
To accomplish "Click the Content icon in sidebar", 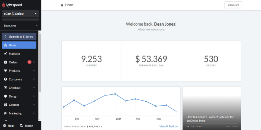I will 5,105.
